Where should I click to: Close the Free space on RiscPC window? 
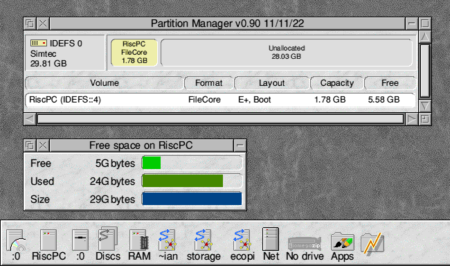tap(43, 145)
